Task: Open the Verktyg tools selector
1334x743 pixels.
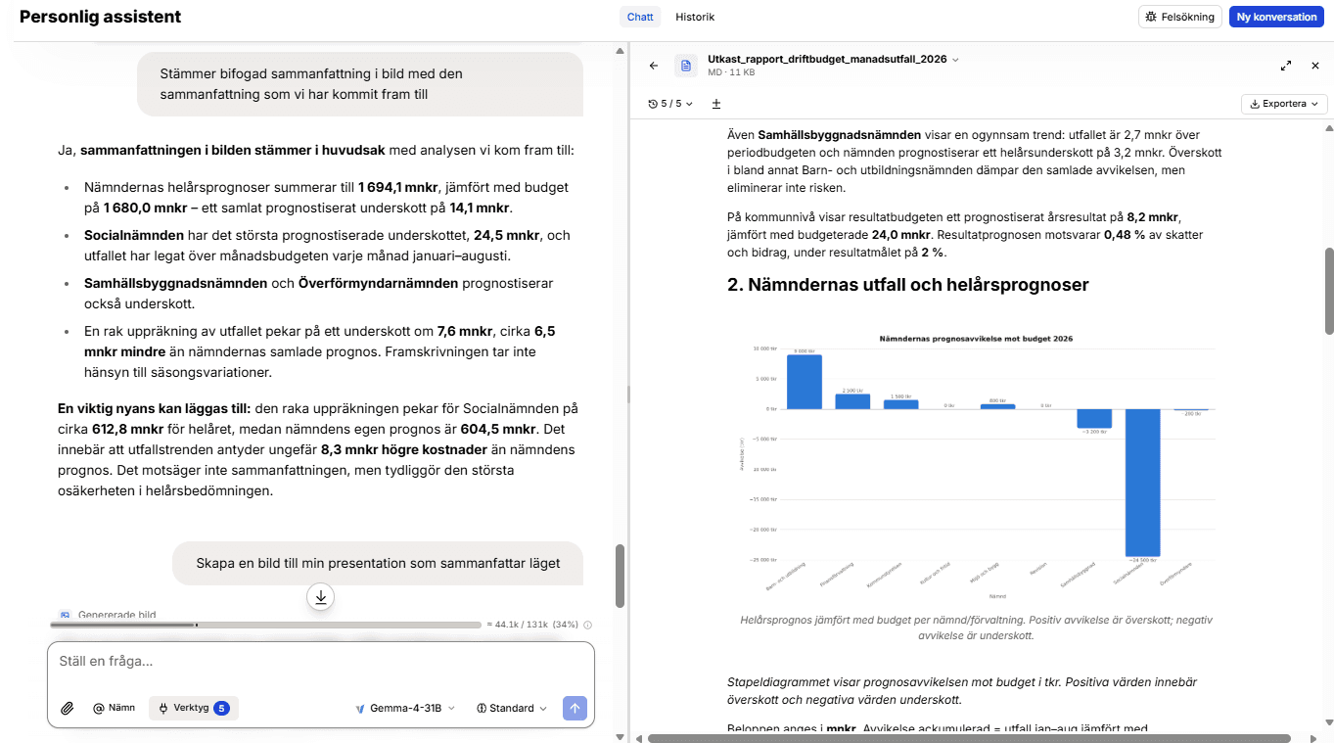Action: (194, 708)
